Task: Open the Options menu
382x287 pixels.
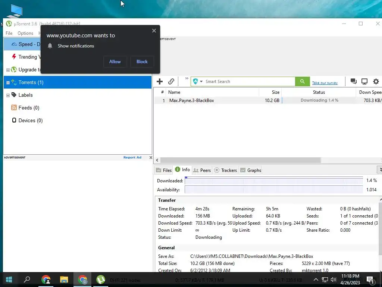Action: click(x=25, y=33)
